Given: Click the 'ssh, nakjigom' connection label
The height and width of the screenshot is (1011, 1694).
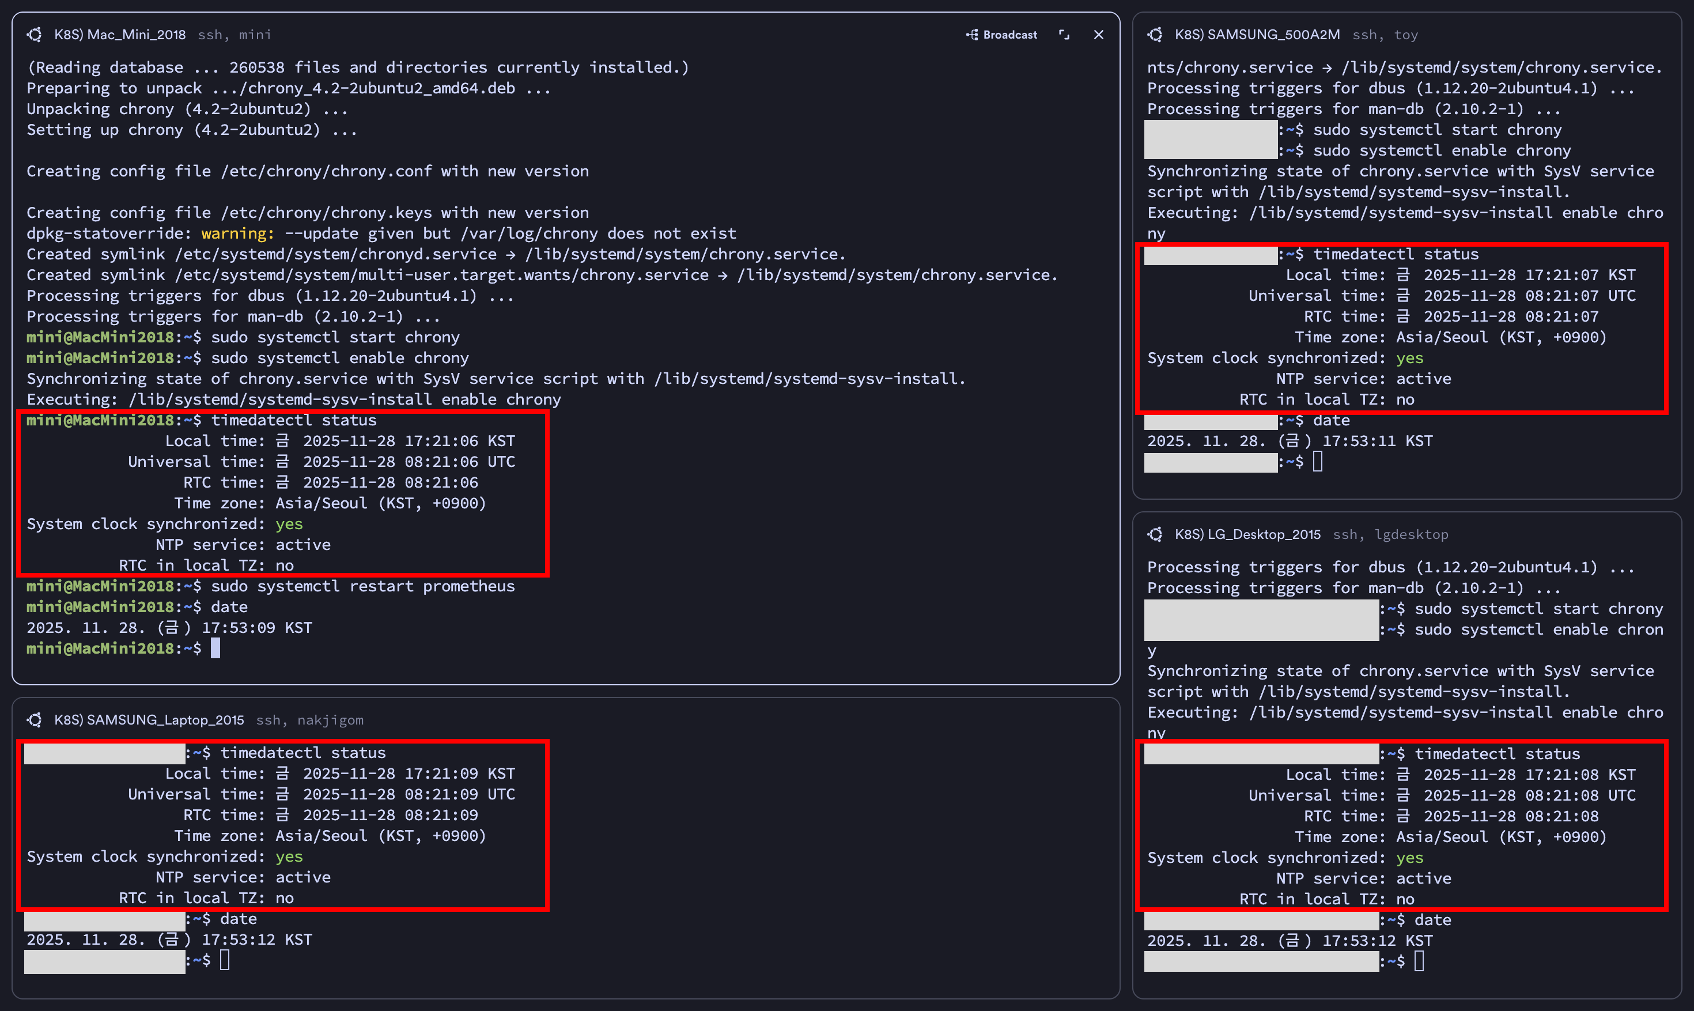Looking at the screenshot, I should pyautogui.click(x=310, y=720).
